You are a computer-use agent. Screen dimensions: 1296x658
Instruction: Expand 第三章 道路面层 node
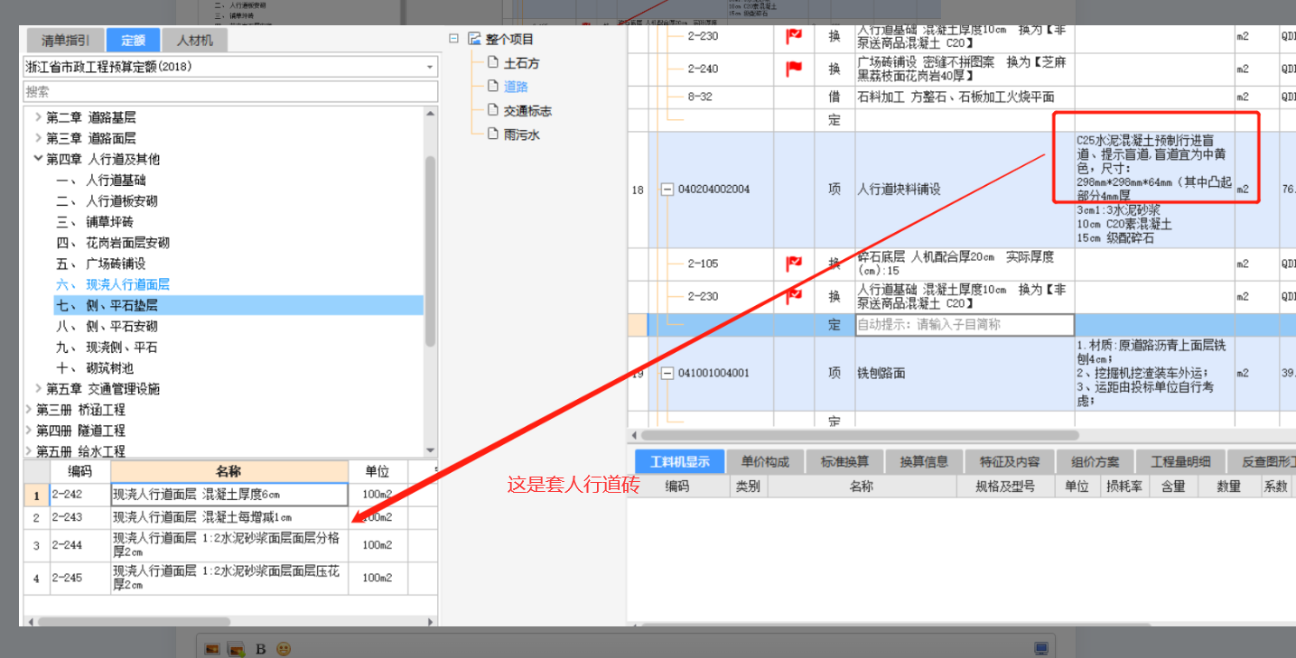point(38,138)
